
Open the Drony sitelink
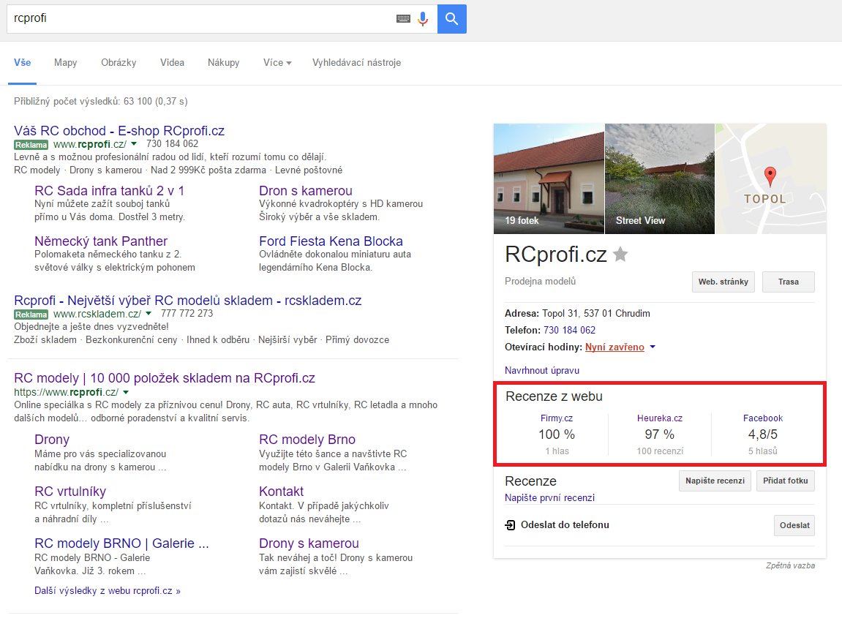coord(52,440)
